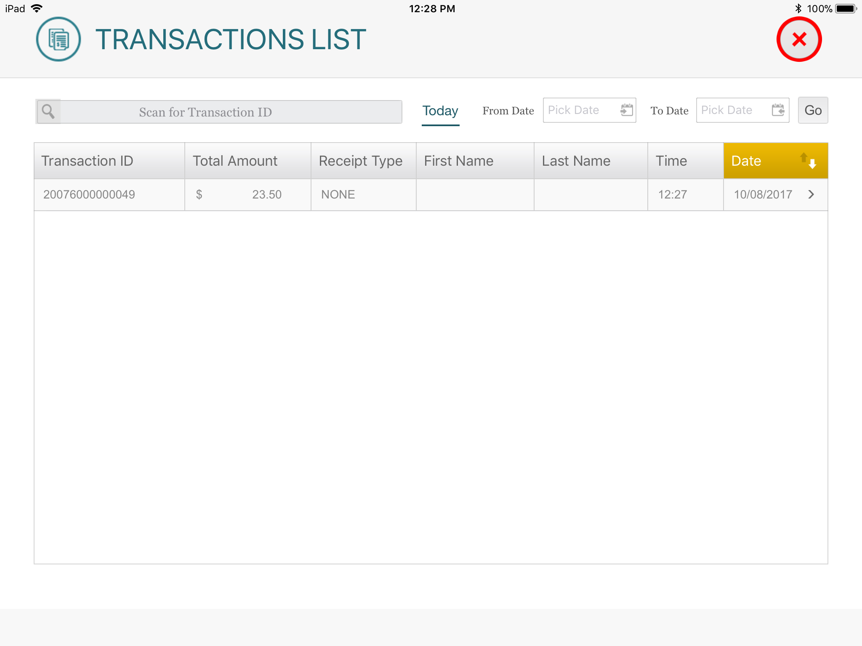Screen dimensions: 862x646
Task: Open the To Date calendar icon
Action: tap(779, 110)
